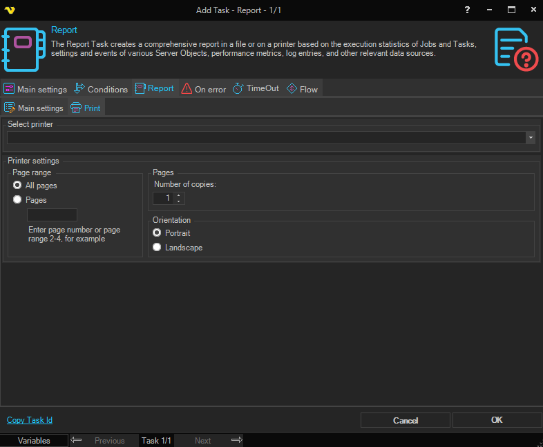Click the Report notebook icon in header
The height and width of the screenshot is (447, 543).
[23, 47]
